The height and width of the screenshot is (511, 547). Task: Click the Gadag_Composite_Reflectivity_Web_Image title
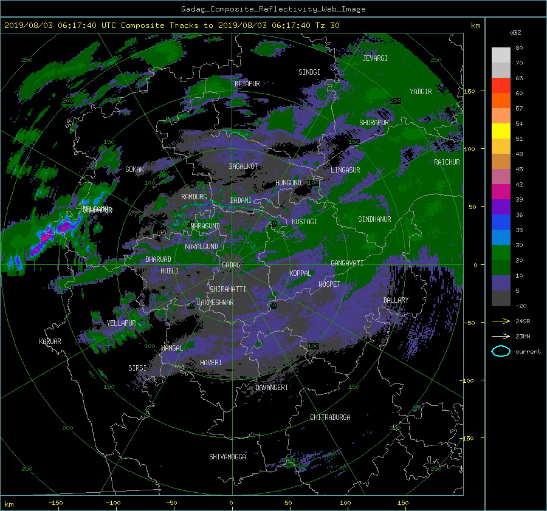point(273,9)
